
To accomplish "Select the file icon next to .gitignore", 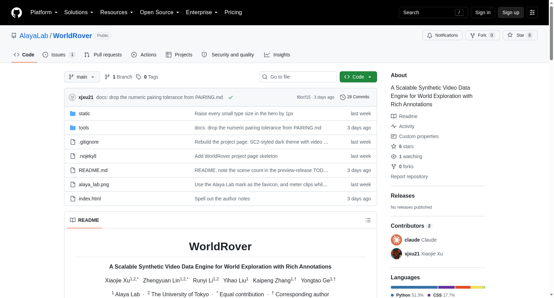I will [73, 142].
